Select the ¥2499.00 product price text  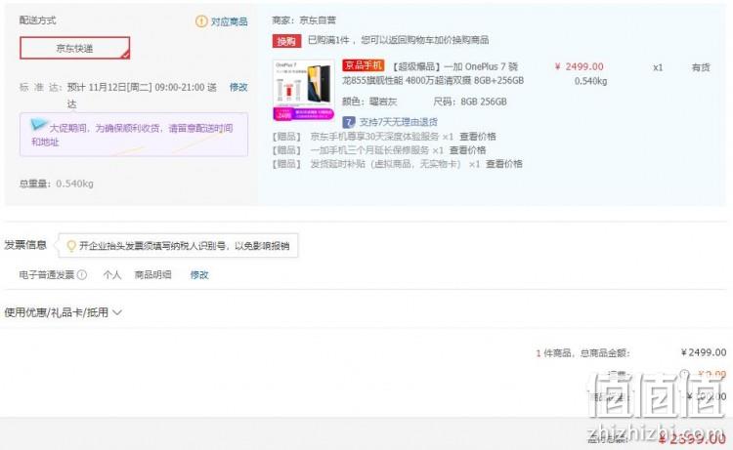coord(580,66)
